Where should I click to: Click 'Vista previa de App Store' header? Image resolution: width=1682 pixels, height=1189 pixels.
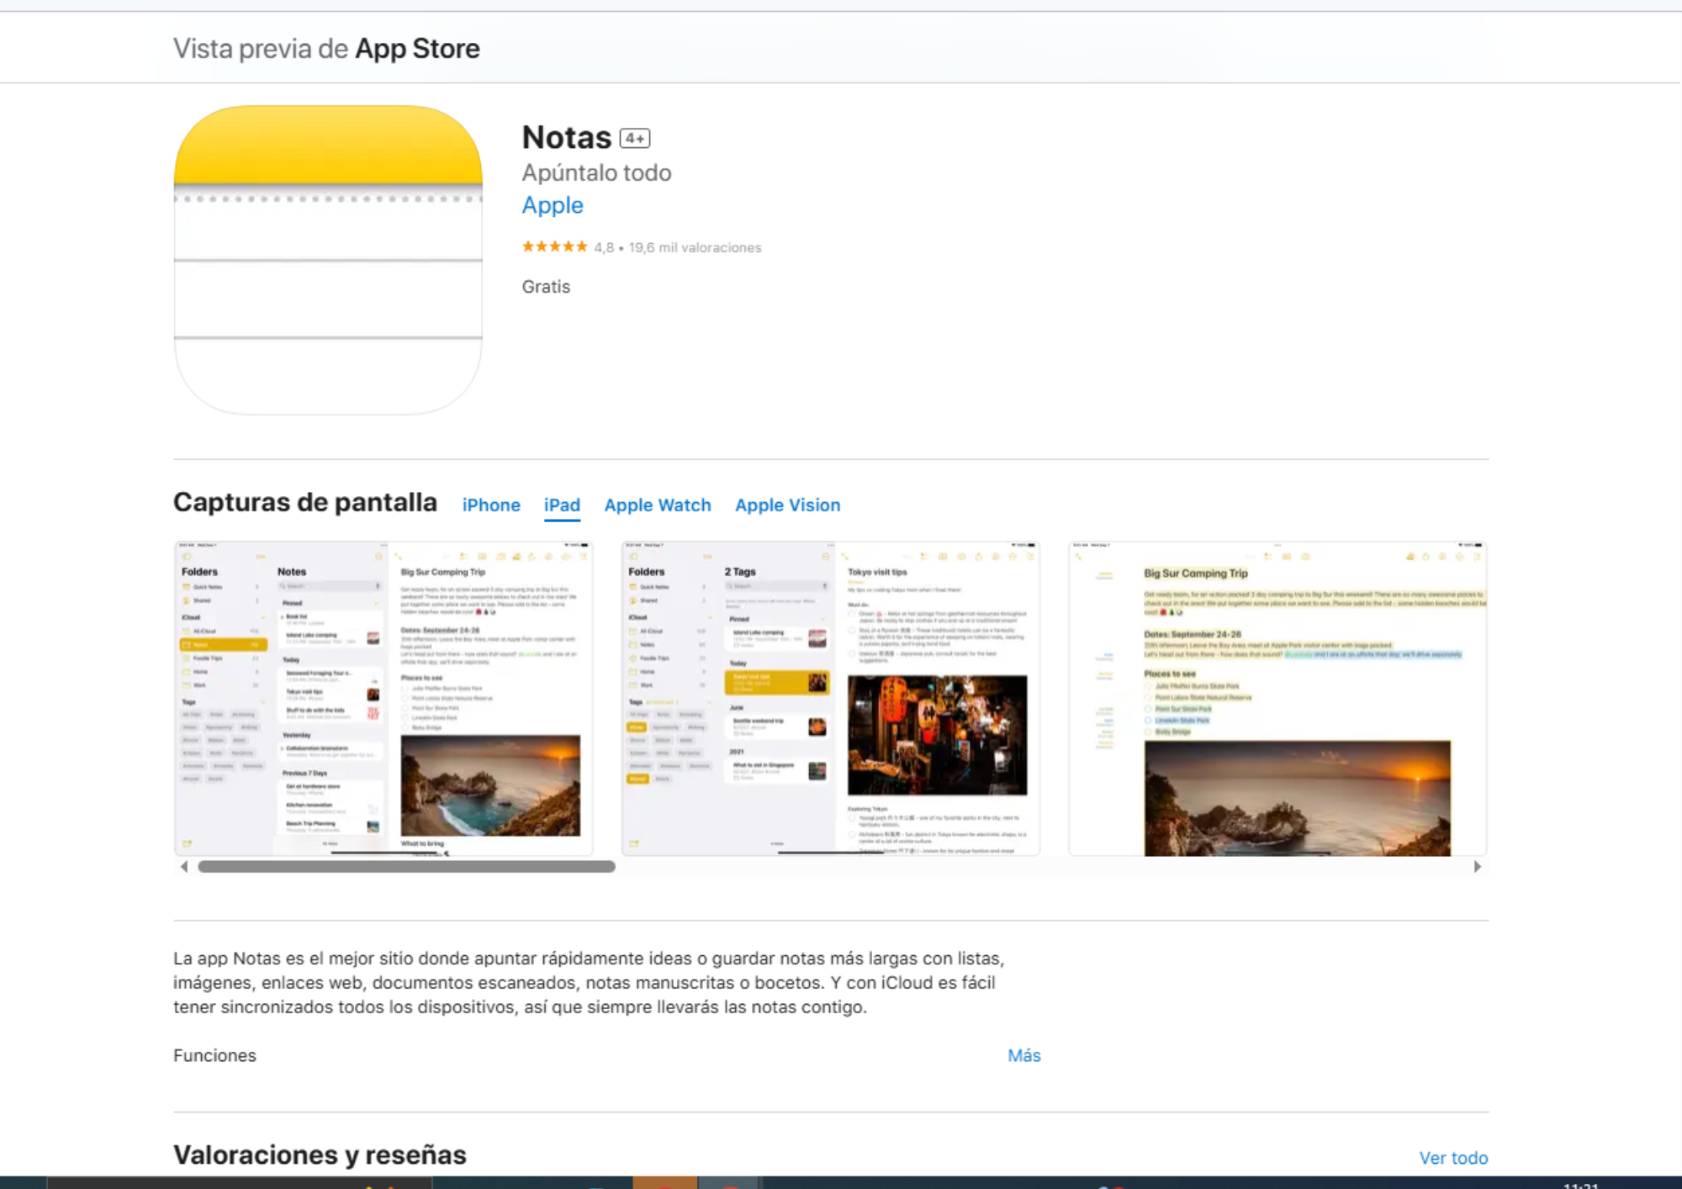pos(326,49)
